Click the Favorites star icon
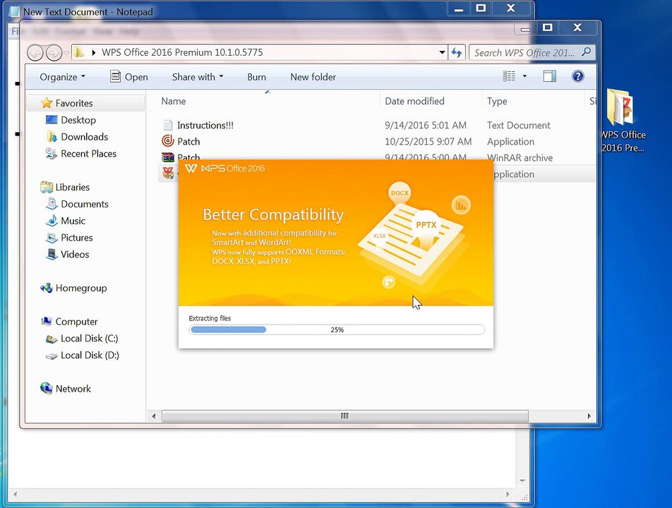 (x=47, y=103)
